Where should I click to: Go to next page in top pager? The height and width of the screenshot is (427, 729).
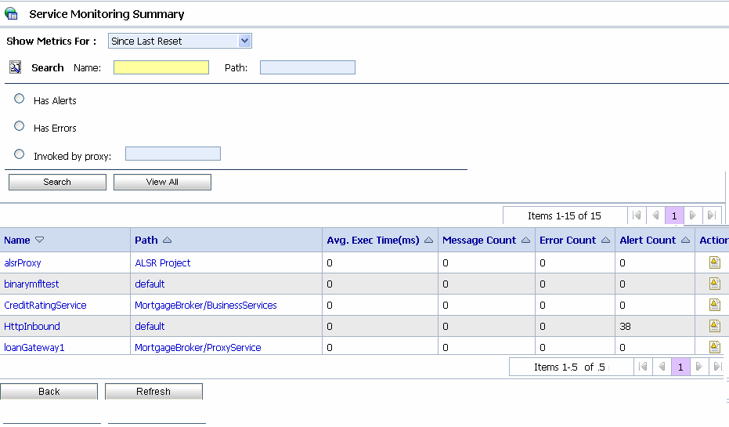click(x=693, y=215)
